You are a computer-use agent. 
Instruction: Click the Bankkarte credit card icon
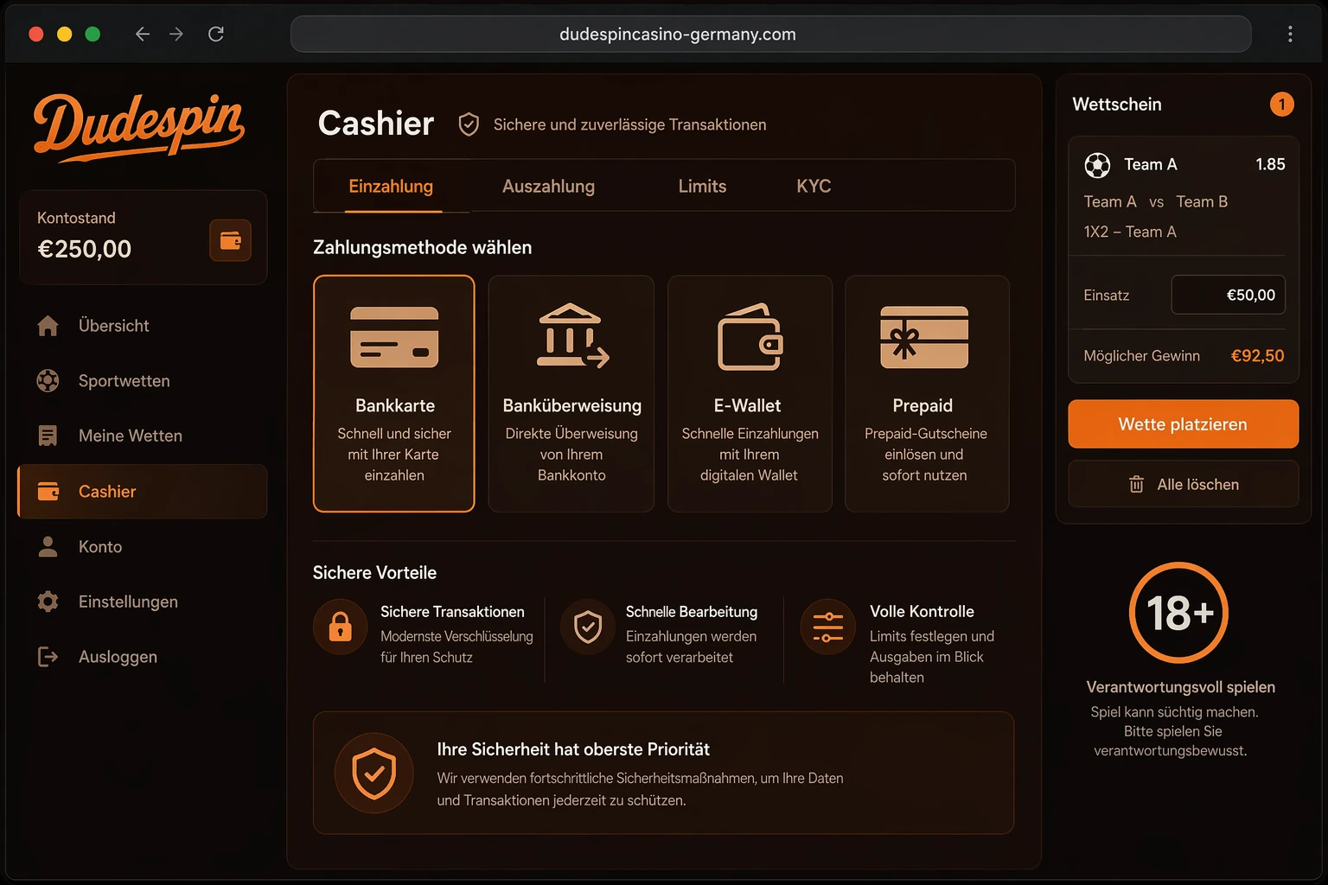394,337
